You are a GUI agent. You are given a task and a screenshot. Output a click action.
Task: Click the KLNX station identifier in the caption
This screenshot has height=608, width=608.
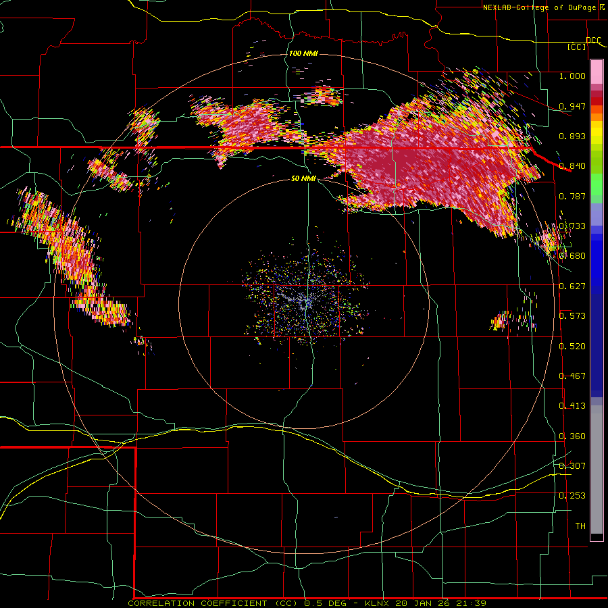[378, 603]
